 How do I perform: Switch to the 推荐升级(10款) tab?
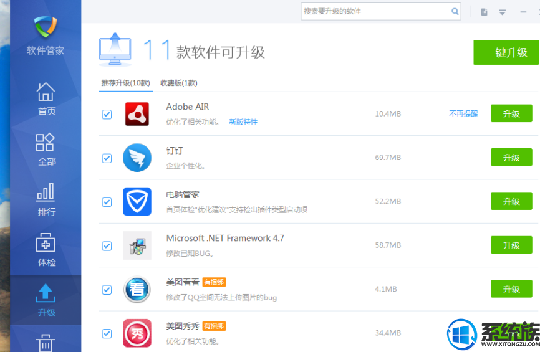(x=126, y=83)
